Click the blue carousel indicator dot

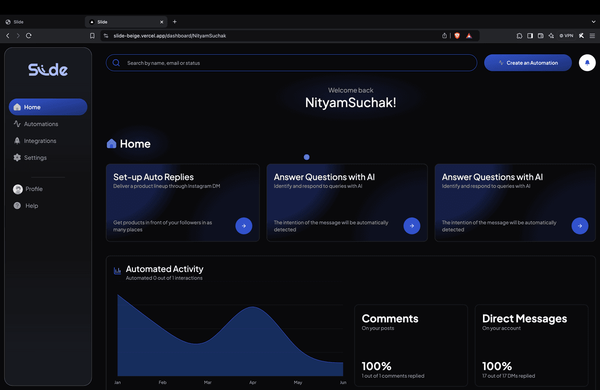[306, 157]
